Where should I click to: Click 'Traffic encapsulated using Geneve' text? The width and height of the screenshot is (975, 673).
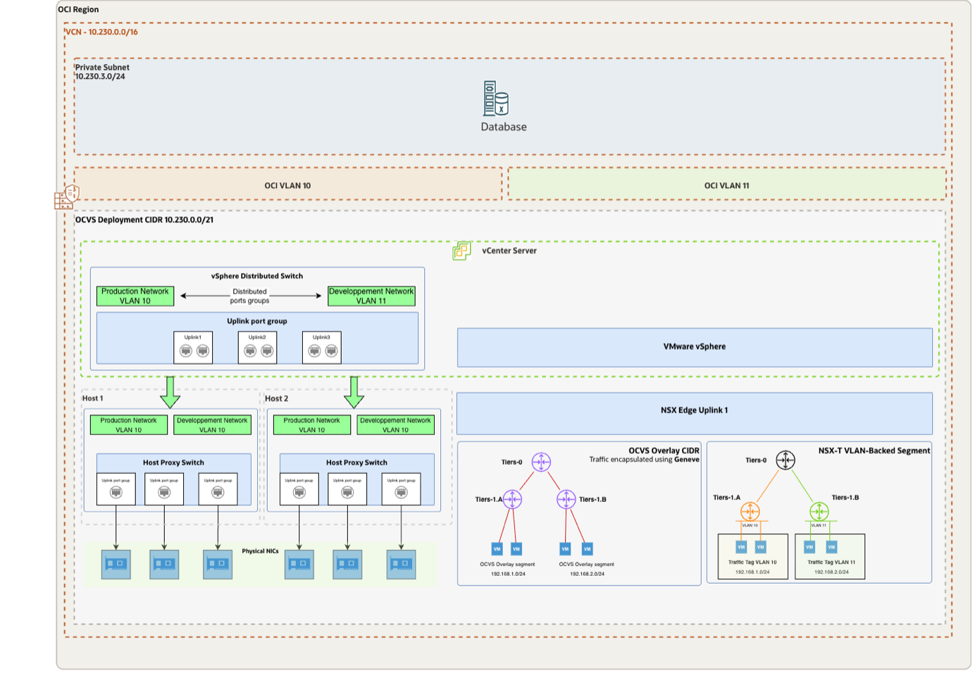(x=645, y=460)
